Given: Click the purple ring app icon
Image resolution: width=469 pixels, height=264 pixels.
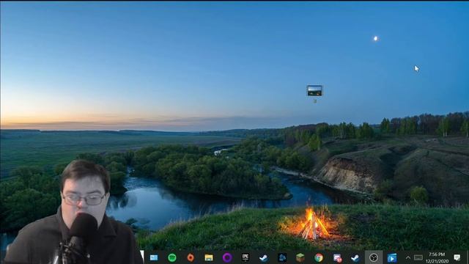Looking at the screenshot, I should coord(227,257).
